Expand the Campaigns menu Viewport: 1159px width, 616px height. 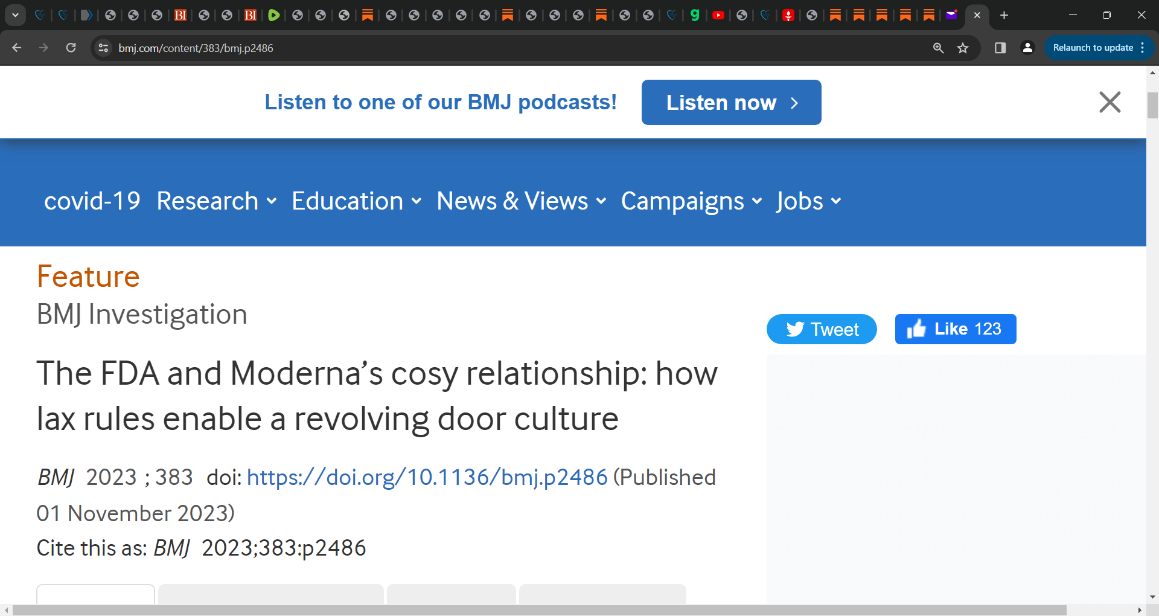tap(692, 201)
